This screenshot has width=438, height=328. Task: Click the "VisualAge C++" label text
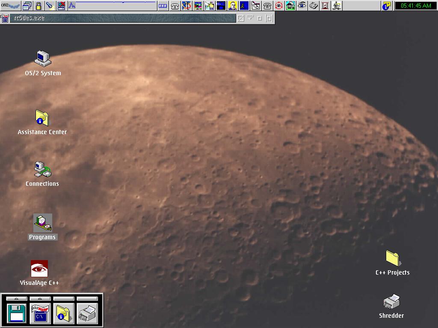pyautogui.click(x=39, y=283)
